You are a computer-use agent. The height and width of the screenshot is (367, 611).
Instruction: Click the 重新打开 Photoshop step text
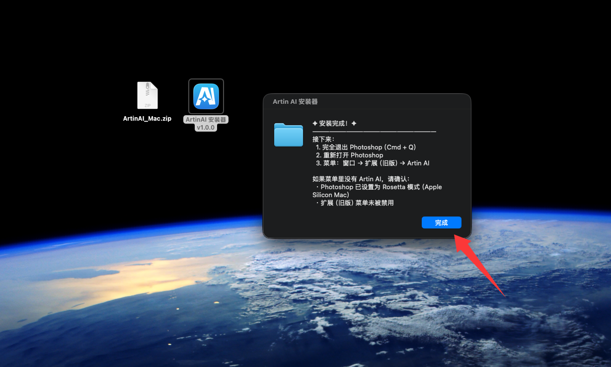tap(349, 155)
